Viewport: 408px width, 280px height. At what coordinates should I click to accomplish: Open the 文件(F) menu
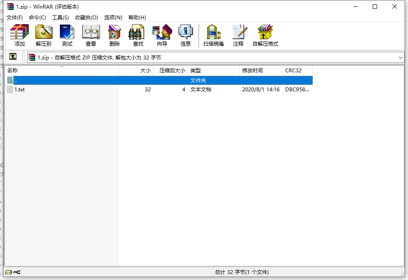[x=15, y=17]
